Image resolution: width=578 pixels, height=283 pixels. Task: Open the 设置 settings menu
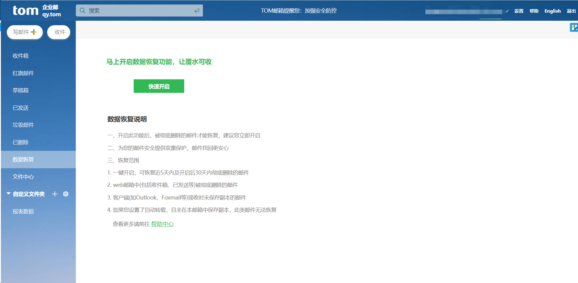pos(519,11)
